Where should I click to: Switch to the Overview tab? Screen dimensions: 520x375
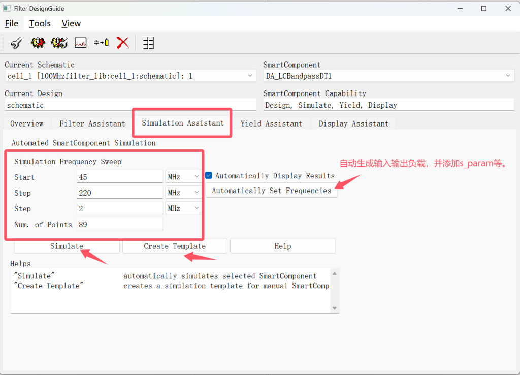point(27,124)
